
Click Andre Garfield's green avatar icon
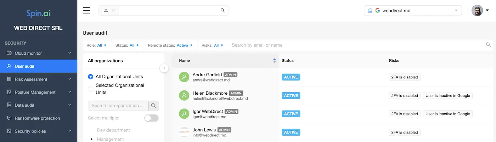coord(184,77)
